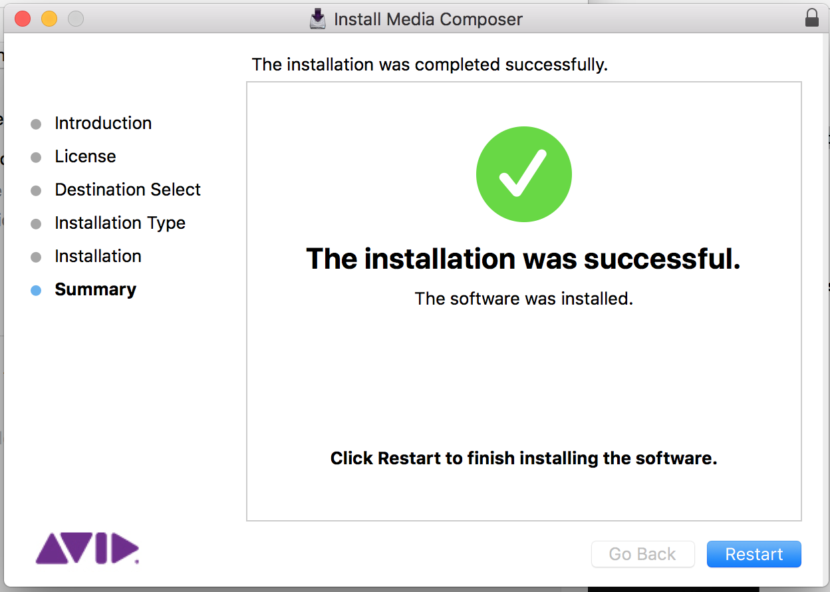
Task: Select the Installation step
Action: tap(98, 256)
